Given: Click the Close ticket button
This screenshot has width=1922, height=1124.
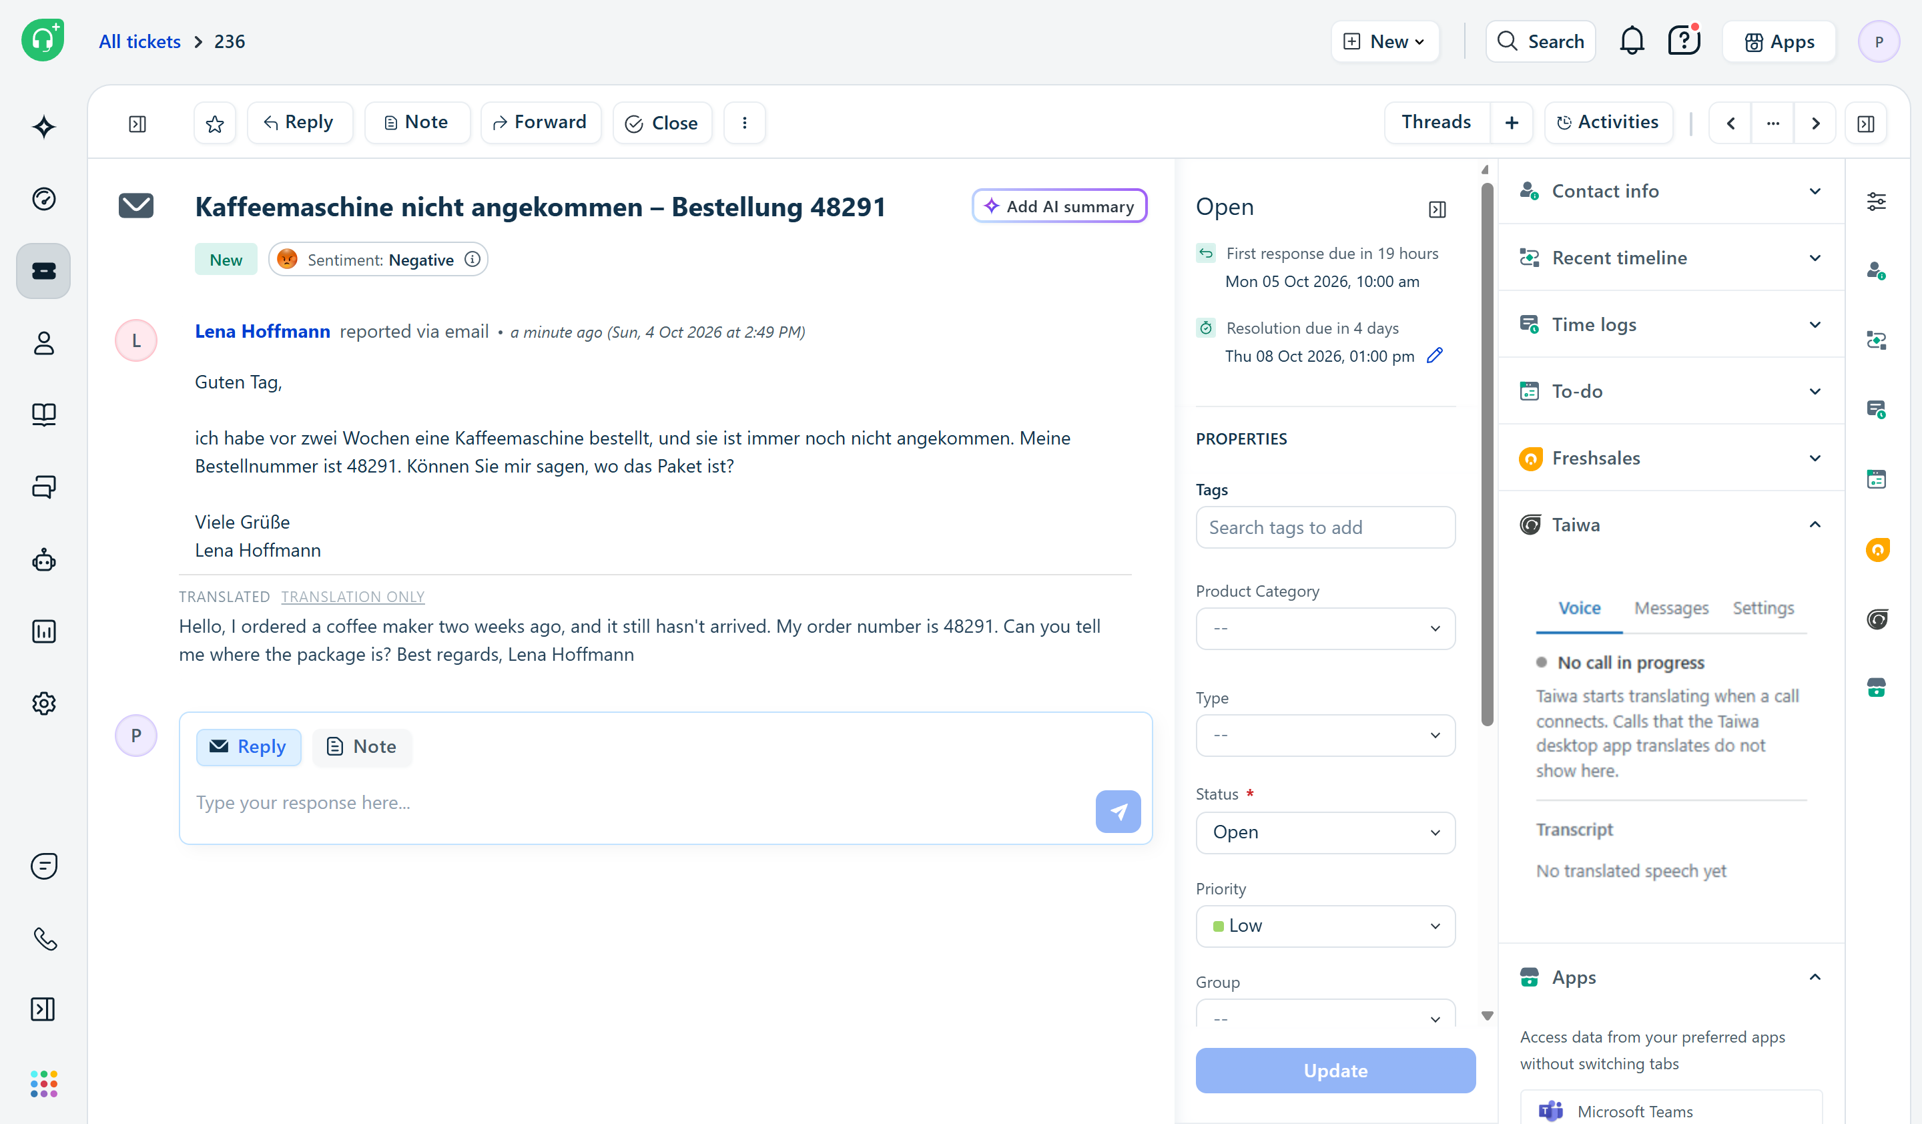Looking at the screenshot, I should point(661,123).
